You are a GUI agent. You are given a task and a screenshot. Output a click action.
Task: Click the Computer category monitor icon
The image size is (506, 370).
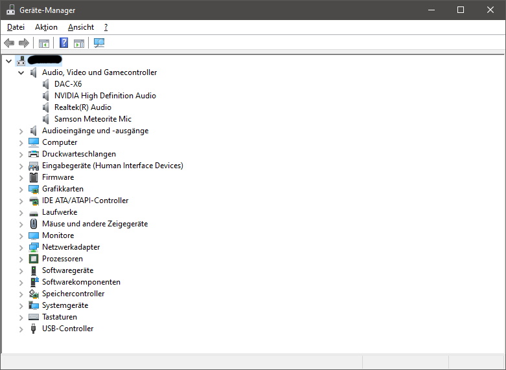(34, 142)
